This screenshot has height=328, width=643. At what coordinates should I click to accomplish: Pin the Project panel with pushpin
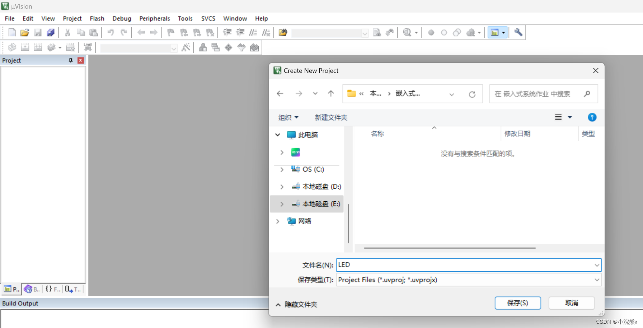click(71, 60)
